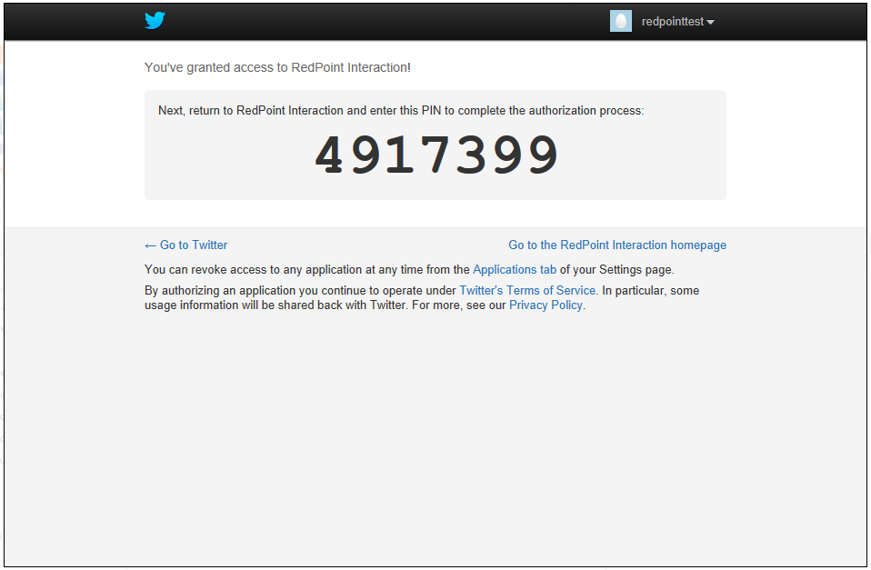Click the 'You can revoke access' sentence
871x570 pixels.
click(x=306, y=270)
